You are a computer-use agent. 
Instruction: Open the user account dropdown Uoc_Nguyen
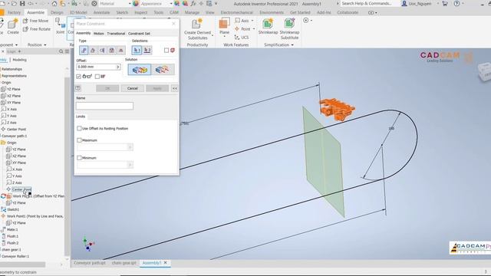(420, 4)
